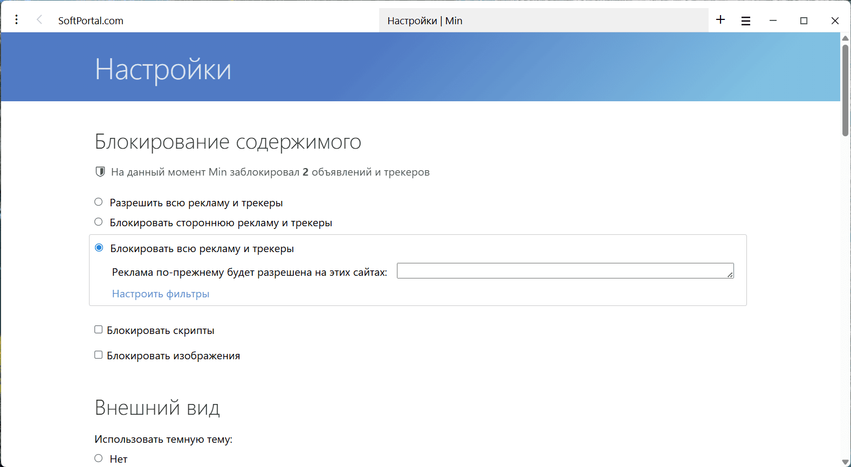
Task: Go back with the back arrow
Action: coord(39,20)
